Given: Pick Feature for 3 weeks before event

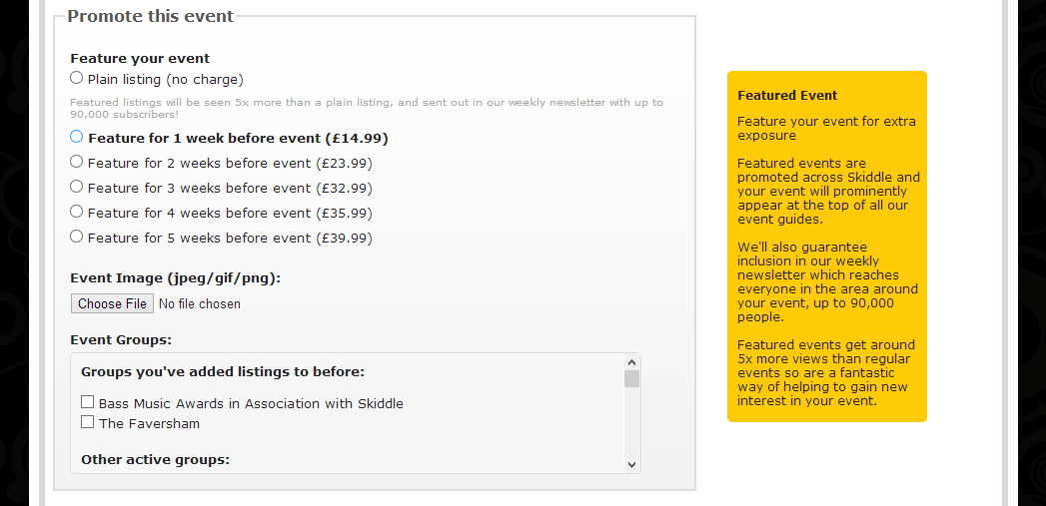Looking at the screenshot, I should 77,187.
